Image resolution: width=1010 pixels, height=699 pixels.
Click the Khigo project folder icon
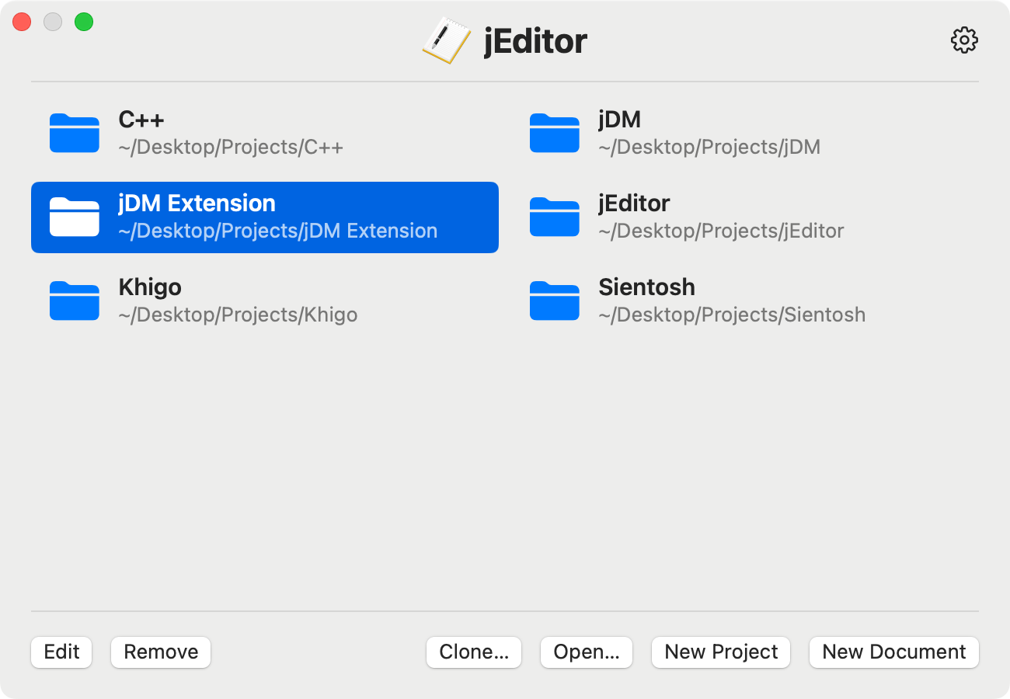point(75,301)
